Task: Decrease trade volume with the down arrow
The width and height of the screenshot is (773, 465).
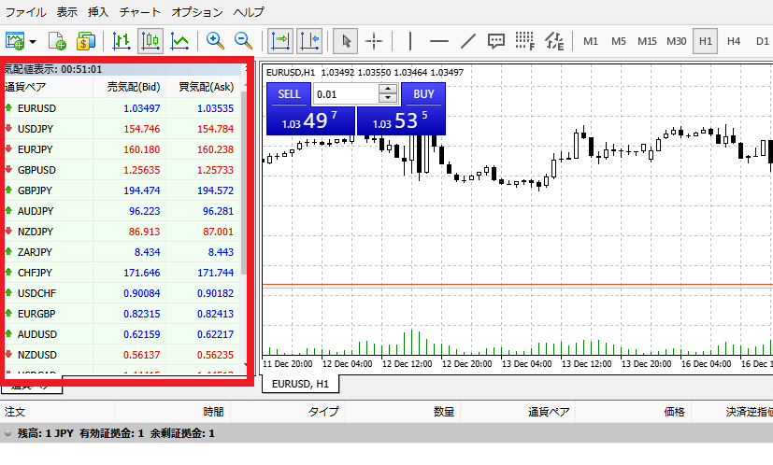Action: (388, 98)
